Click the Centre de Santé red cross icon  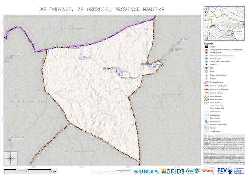(206, 52)
